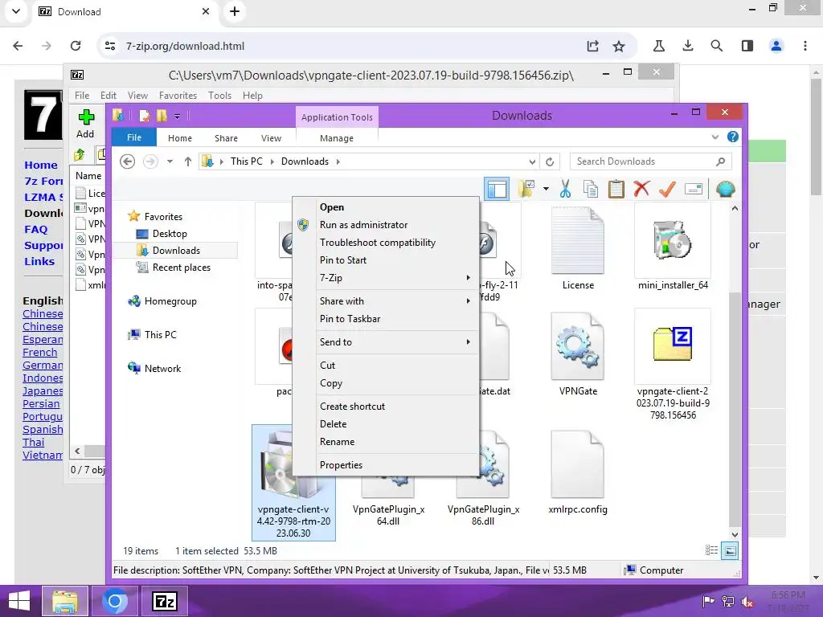Open the Share ribbon tab

coord(226,138)
